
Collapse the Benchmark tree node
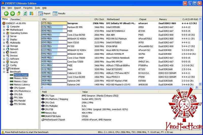4,72
